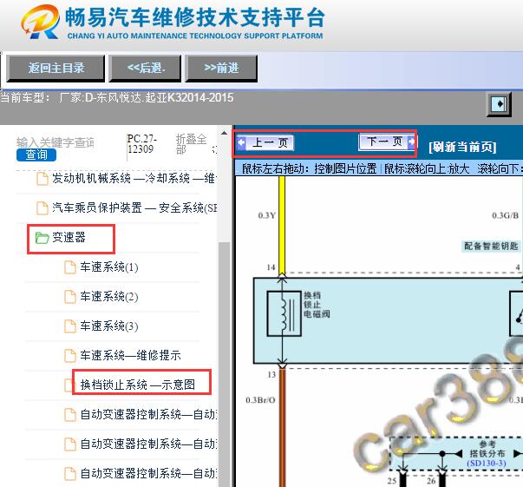523x487 pixels.
Task: Click the document icon beside 车速系统(1)
Action: (x=69, y=267)
